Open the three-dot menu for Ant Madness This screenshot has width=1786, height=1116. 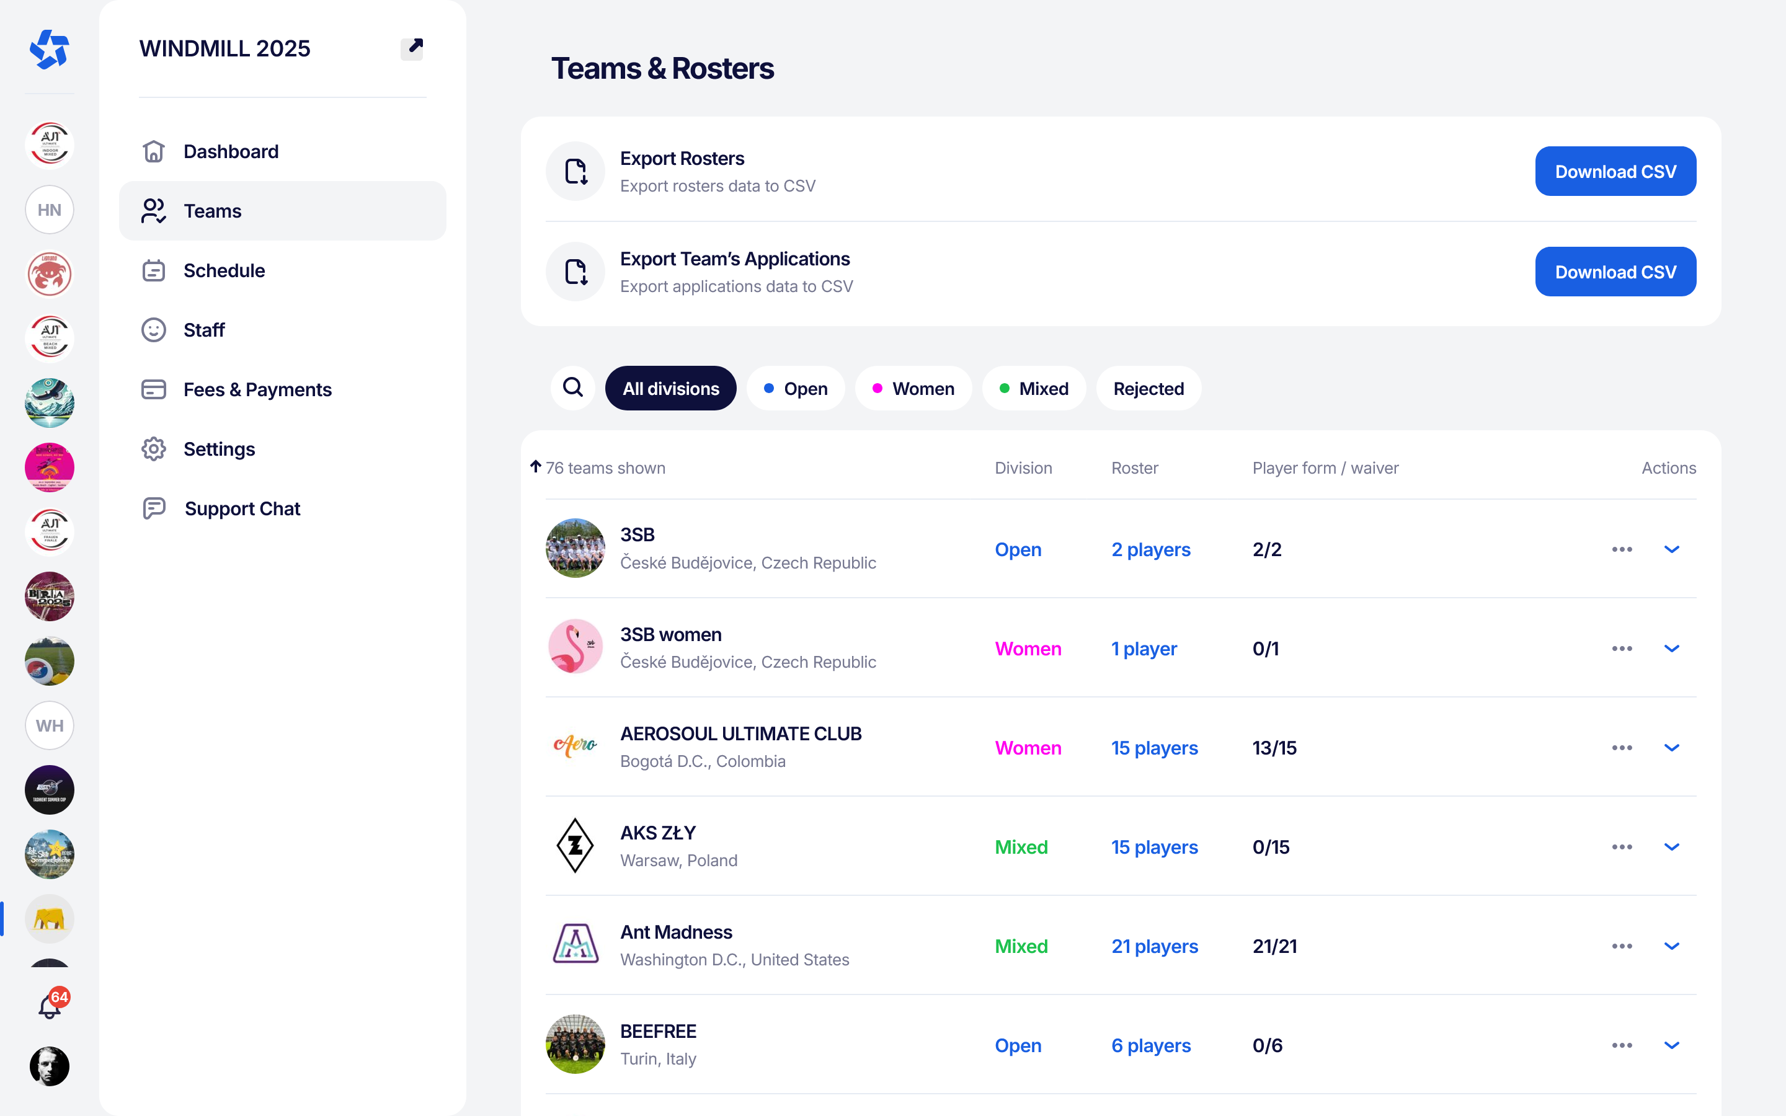click(1622, 946)
